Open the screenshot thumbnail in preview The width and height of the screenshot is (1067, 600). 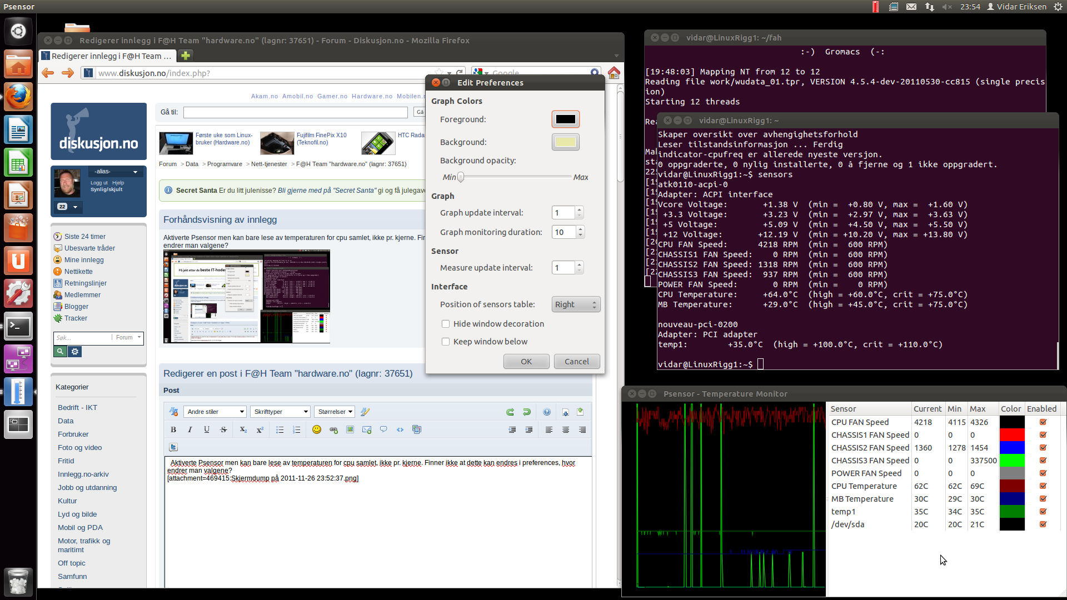(247, 297)
